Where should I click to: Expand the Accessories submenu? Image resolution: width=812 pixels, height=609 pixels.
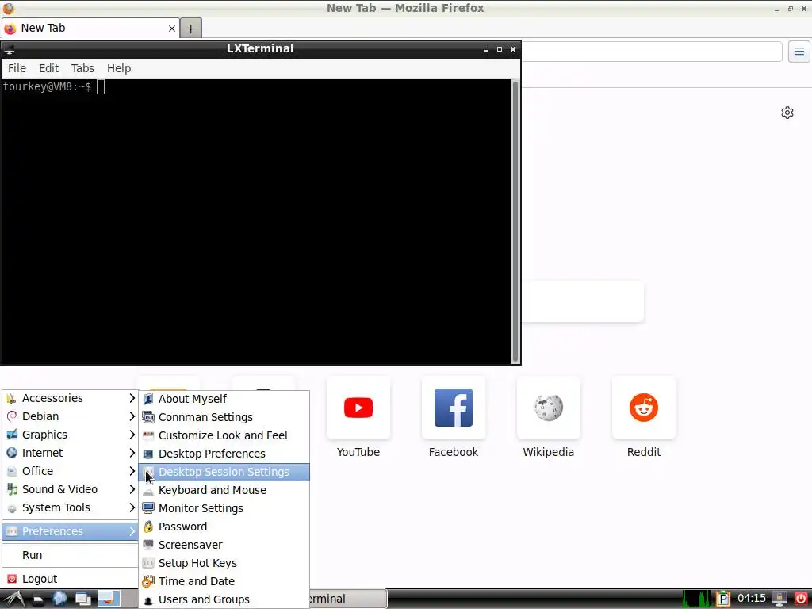(70, 398)
